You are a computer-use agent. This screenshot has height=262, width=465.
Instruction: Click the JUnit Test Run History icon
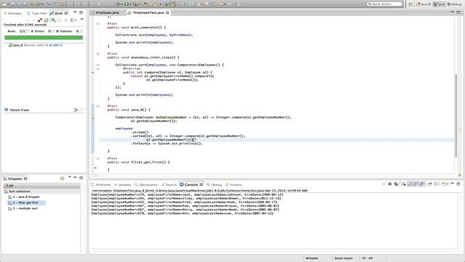(72, 20)
